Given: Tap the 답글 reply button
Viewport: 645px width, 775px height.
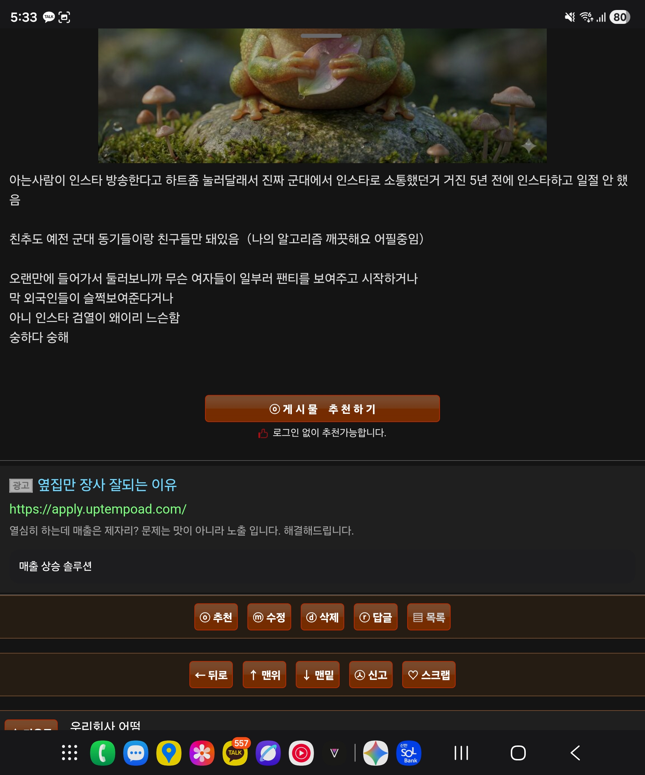Looking at the screenshot, I should click(376, 617).
